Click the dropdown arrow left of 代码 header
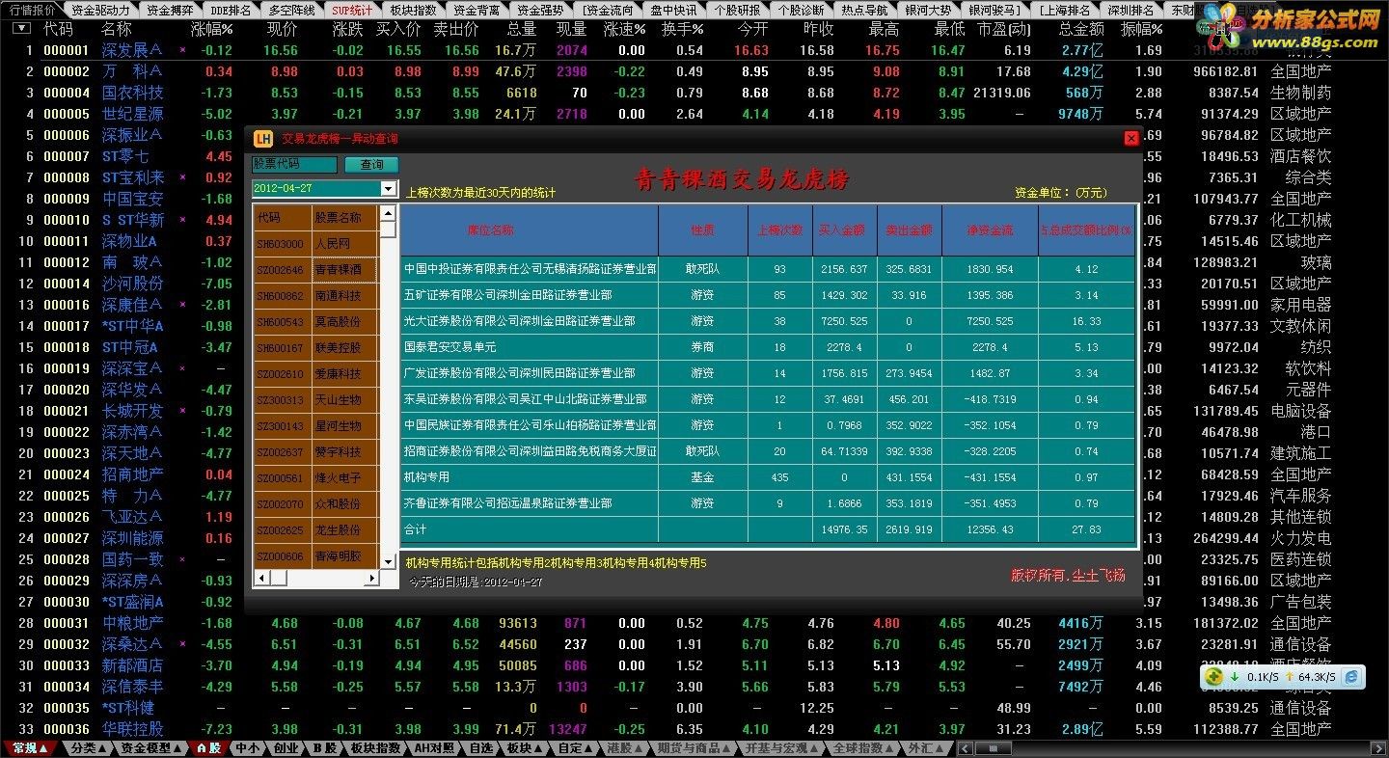The image size is (1389, 758). click(20, 29)
